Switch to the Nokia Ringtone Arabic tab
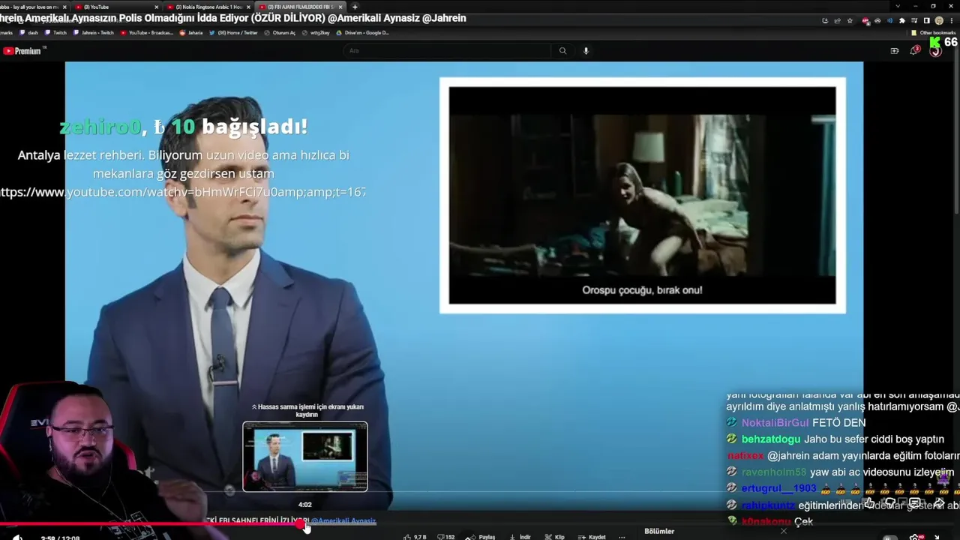This screenshot has height=540, width=960. (208, 7)
